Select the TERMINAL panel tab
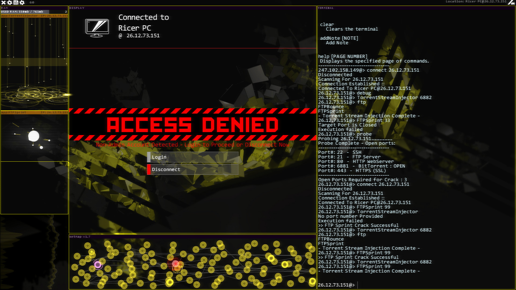The width and height of the screenshot is (516, 290). pyautogui.click(x=326, y=8)
